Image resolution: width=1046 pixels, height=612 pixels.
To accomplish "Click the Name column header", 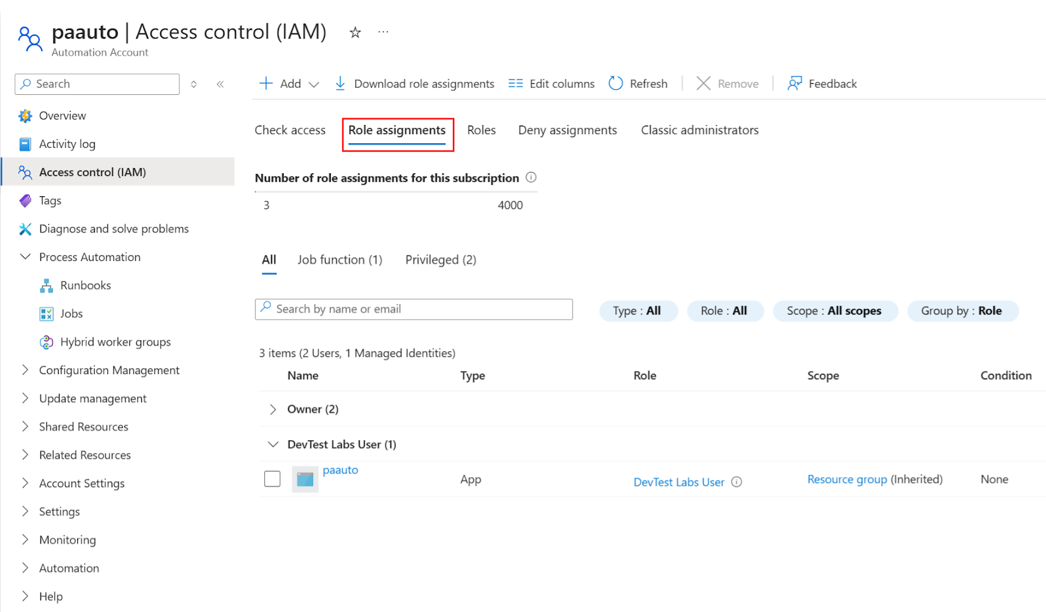I will coord(303,375).
